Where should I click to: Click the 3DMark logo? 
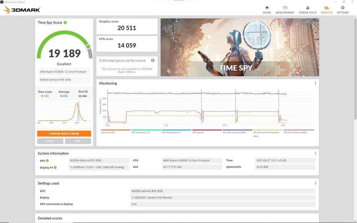[x=21, y=10]
